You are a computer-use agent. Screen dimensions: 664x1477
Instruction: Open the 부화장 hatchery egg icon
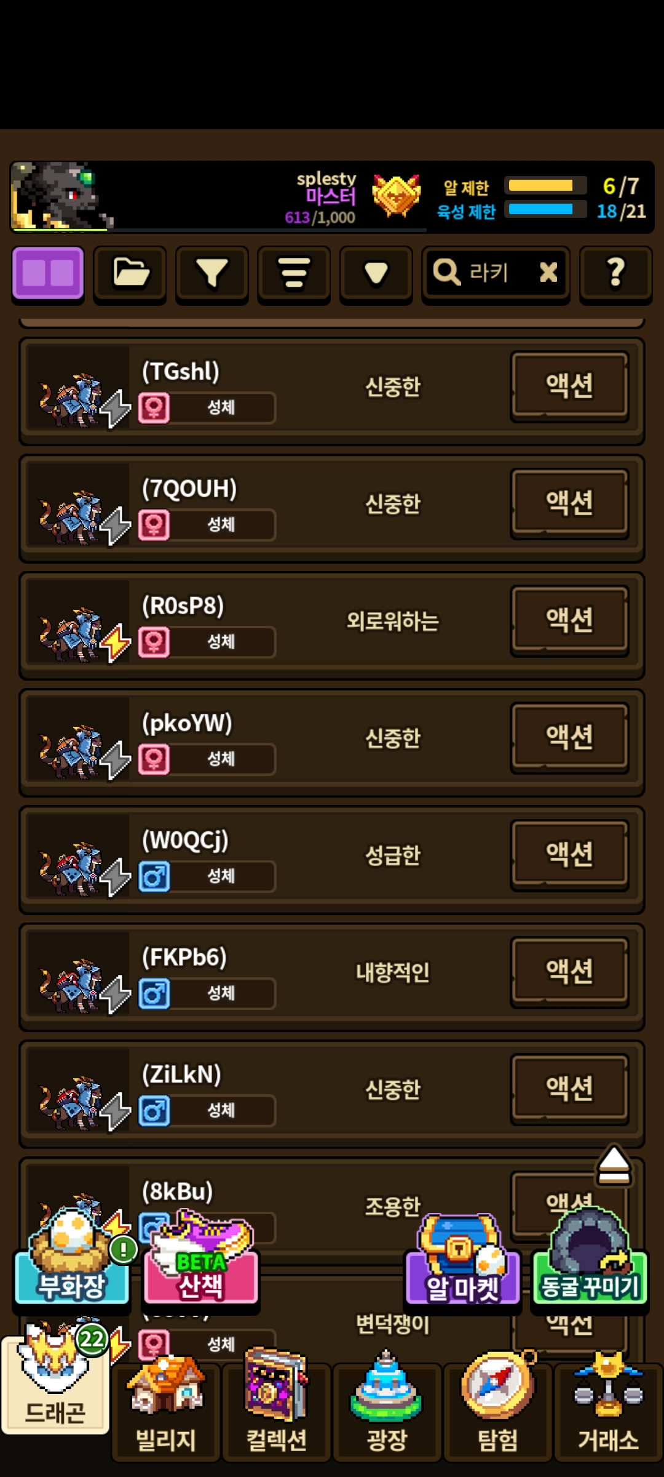tap(72, 1255)
